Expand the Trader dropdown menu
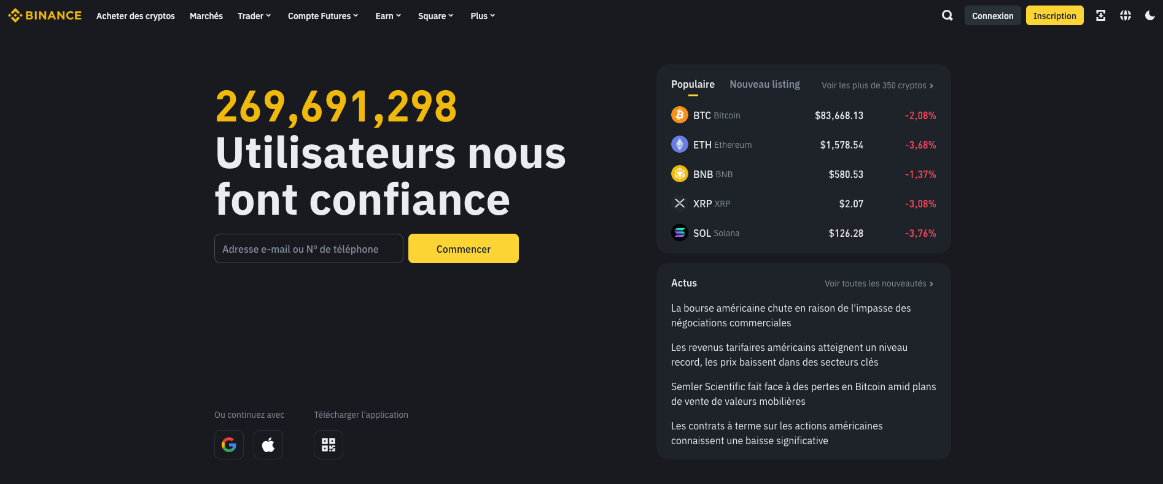The height and width of the screenshot is (484, 1163). tap(254, 16)
